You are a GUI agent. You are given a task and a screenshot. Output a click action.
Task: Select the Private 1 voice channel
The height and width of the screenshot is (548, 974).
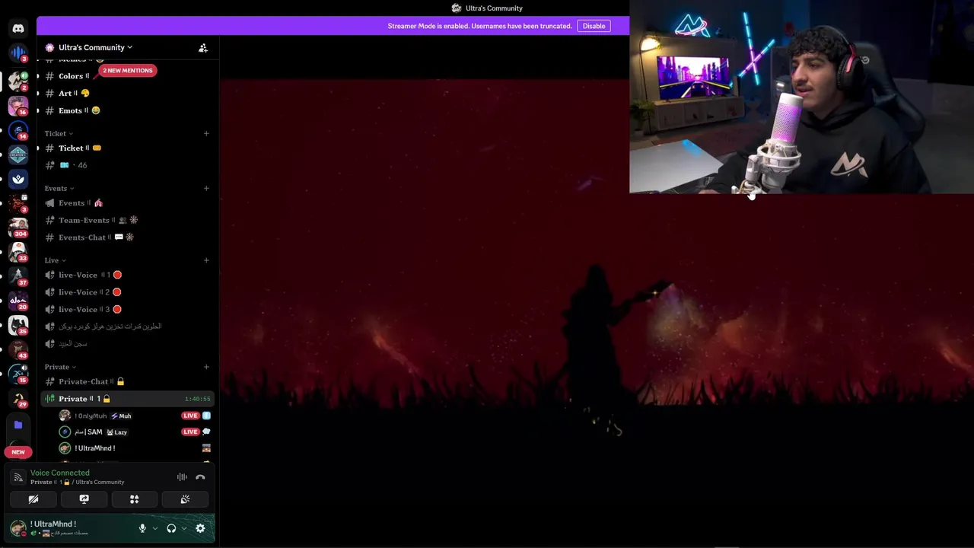[x=127, y=399]
